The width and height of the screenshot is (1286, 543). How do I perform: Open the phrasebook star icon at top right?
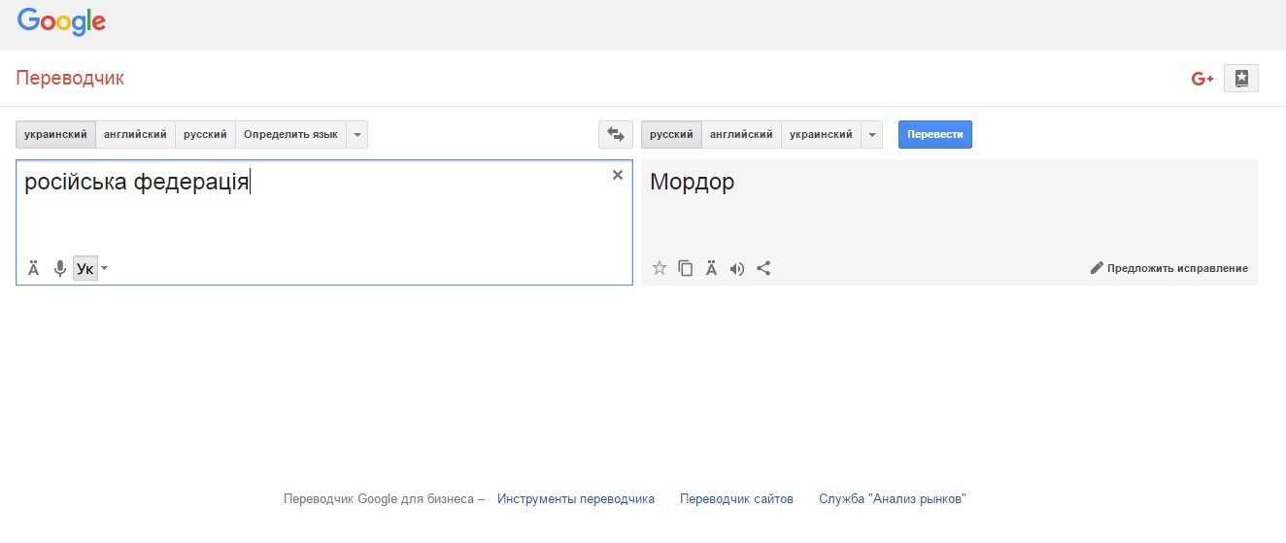click(1241, 79)
